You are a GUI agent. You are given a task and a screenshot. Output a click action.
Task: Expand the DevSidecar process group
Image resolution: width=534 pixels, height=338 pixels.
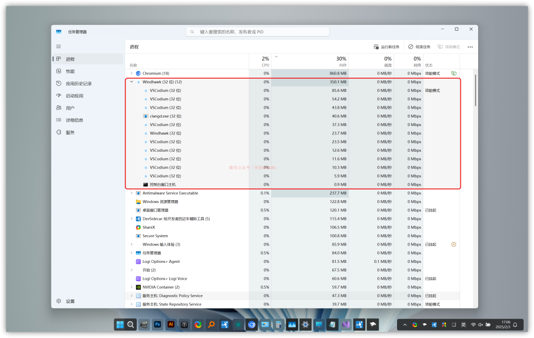(x=132, y=218)
